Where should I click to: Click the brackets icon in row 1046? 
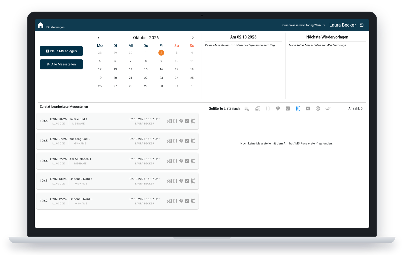tap(175, 121)
